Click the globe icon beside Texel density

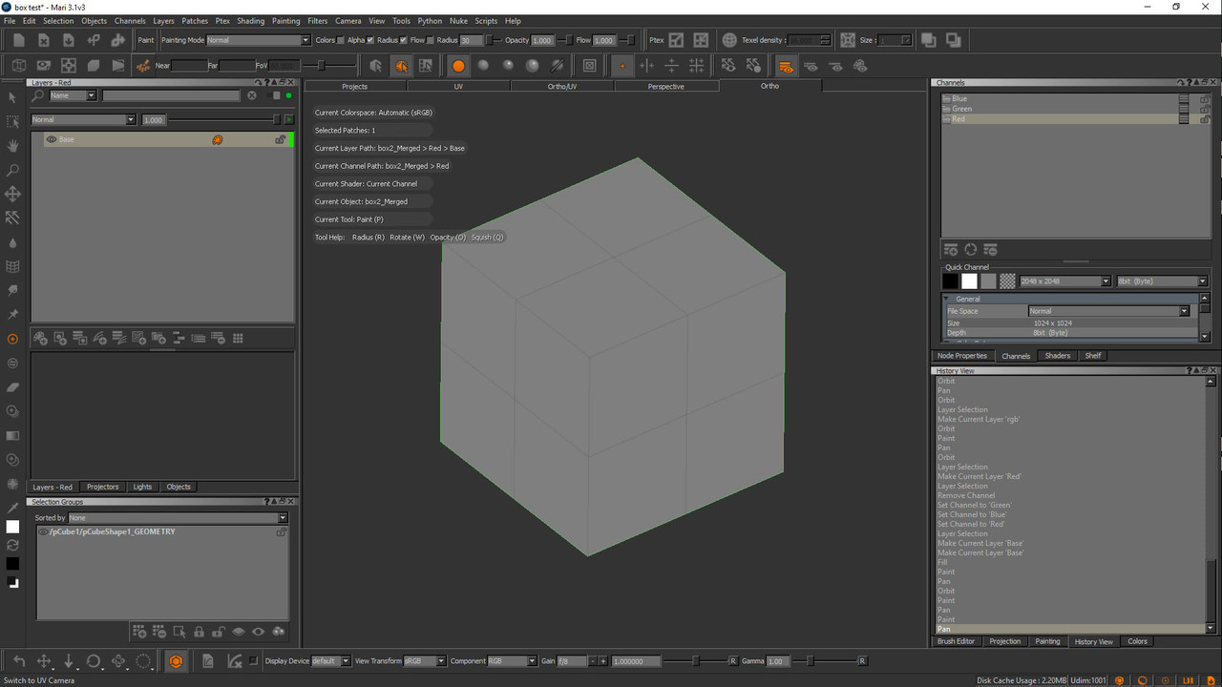coord(729,40)
